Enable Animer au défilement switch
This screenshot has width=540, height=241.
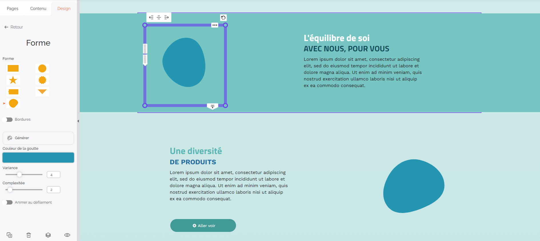click(8, 202)
